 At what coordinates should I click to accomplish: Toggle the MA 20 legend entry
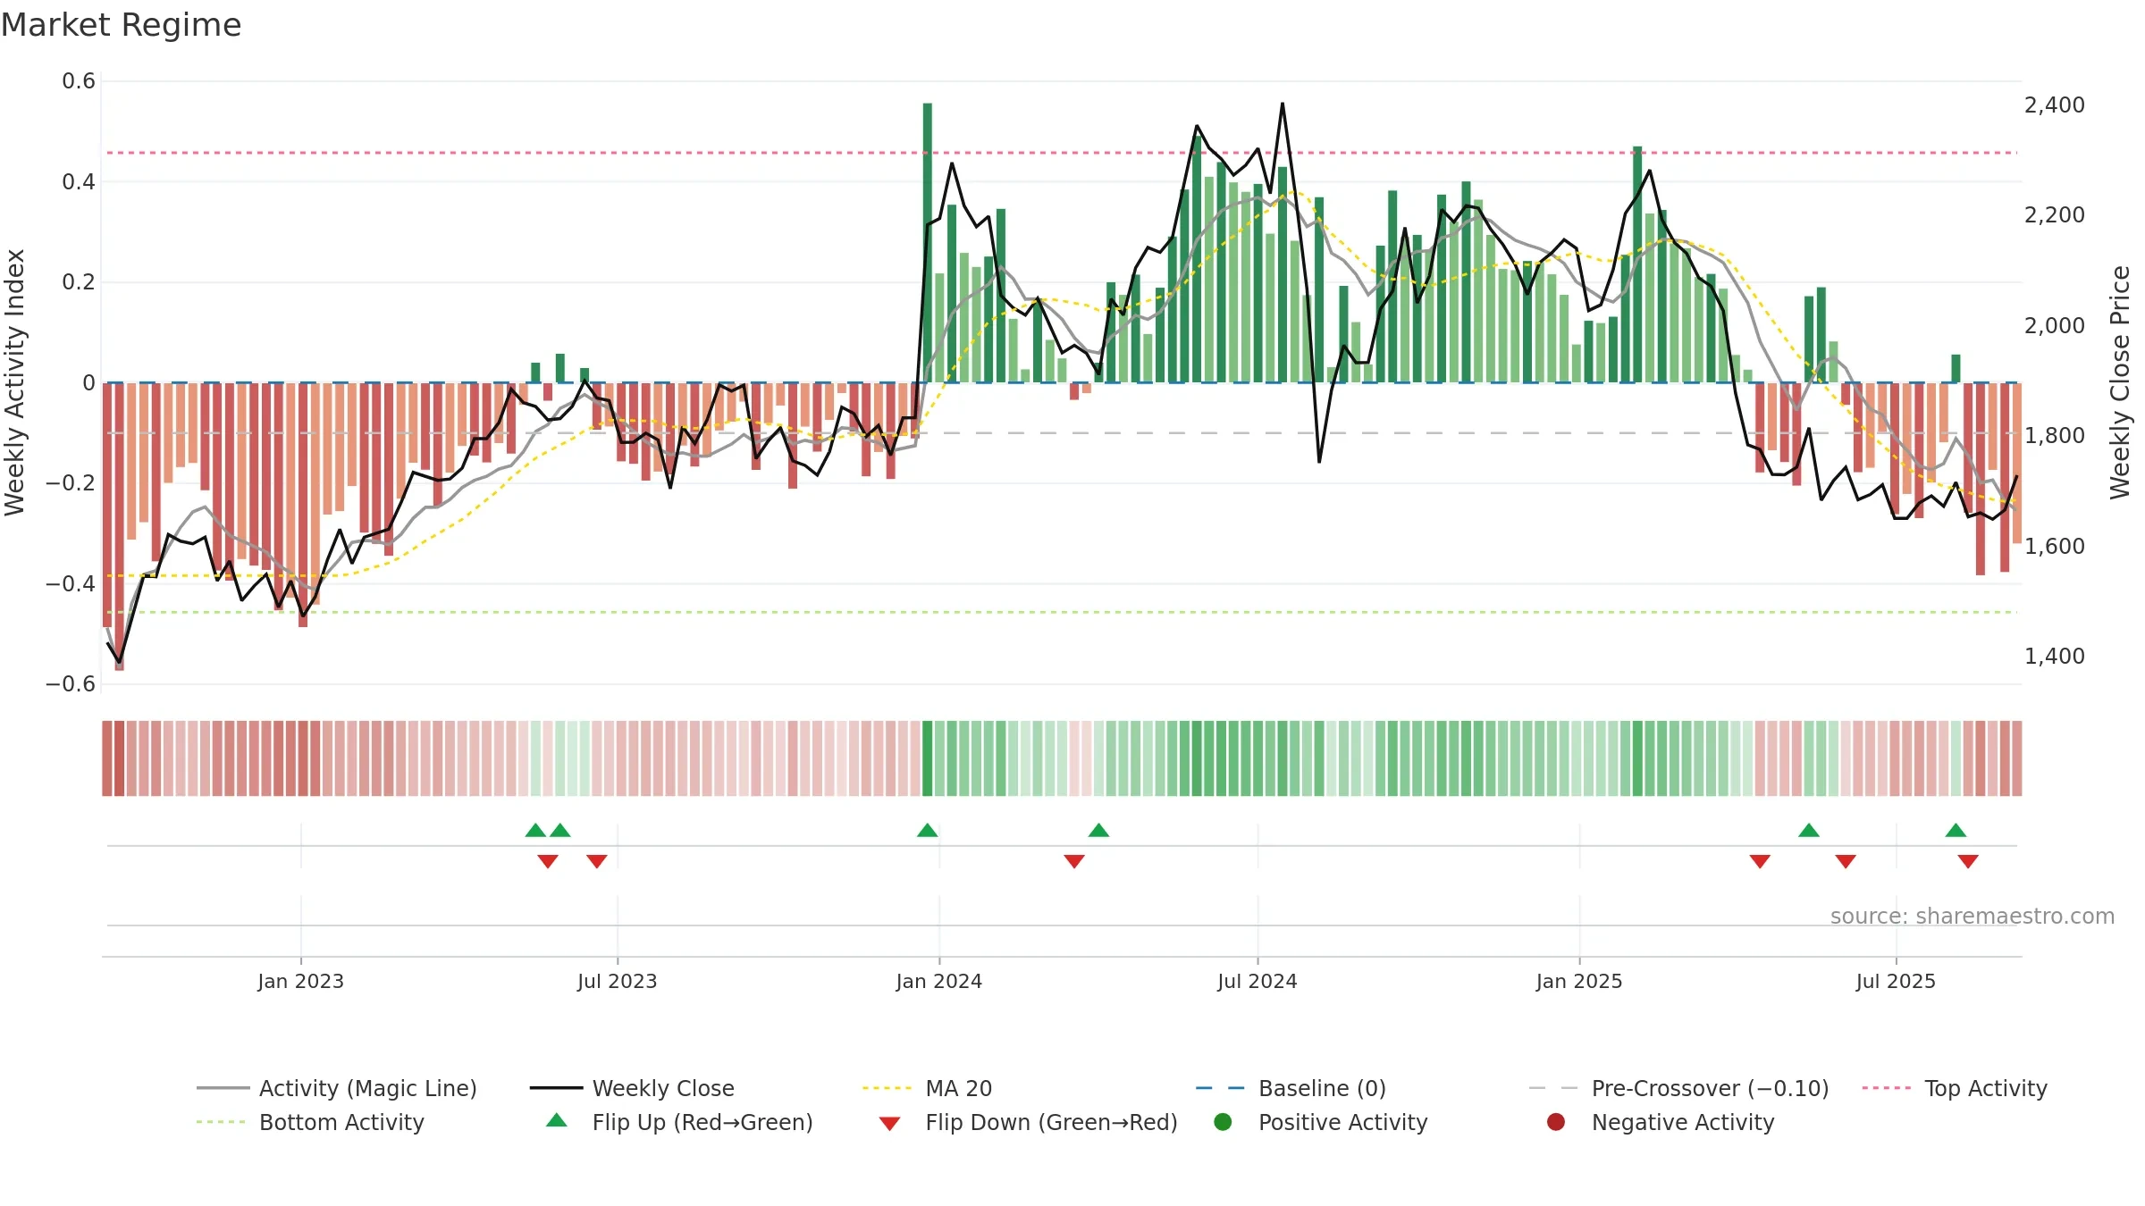tap(927, 1088)
